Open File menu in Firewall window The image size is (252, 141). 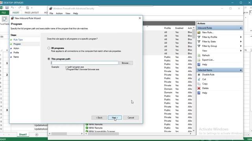pos(51,13)
